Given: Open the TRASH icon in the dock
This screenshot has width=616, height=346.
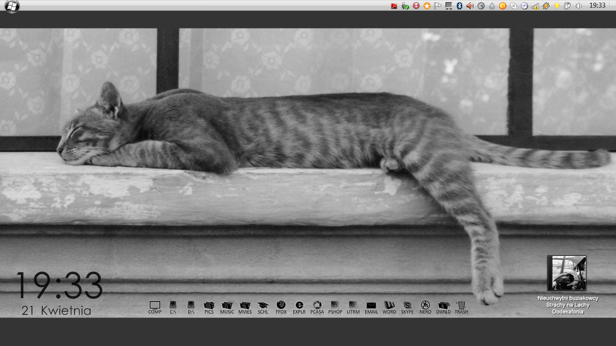Looking at the screenshot, I should (x=461, y=307).
